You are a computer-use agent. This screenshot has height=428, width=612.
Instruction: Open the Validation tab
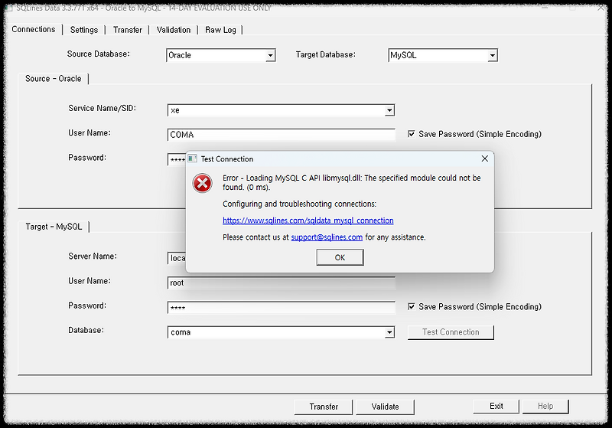tap(174, 30)
